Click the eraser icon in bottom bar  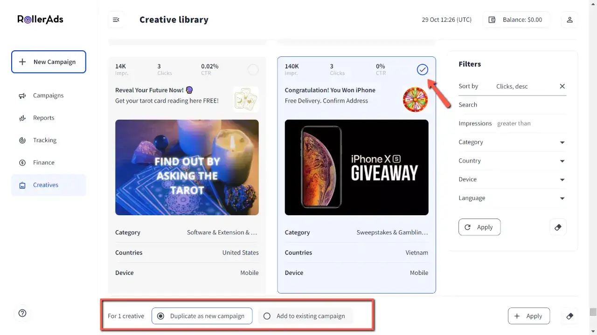569,316
